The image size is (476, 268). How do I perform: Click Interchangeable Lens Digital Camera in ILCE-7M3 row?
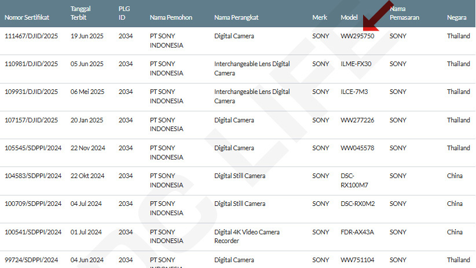[x=252, y=96]
